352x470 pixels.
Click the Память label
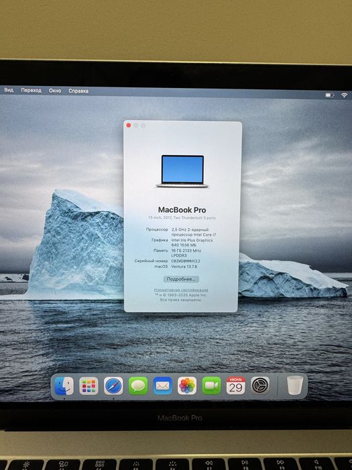pos(161,250)
